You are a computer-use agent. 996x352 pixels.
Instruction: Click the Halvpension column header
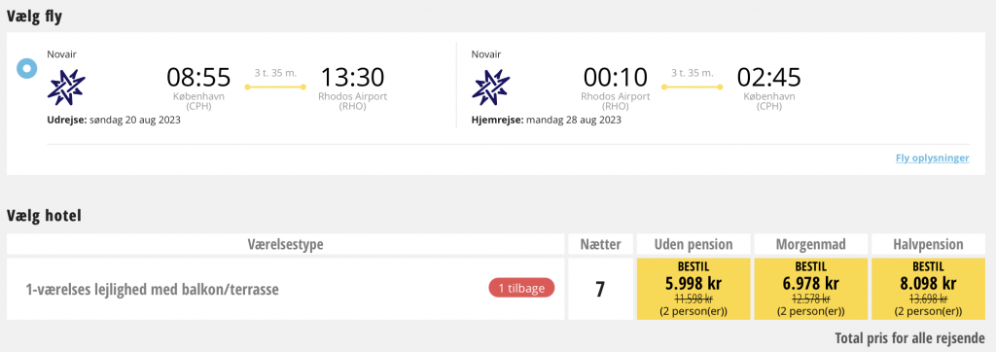coord(927,245)
